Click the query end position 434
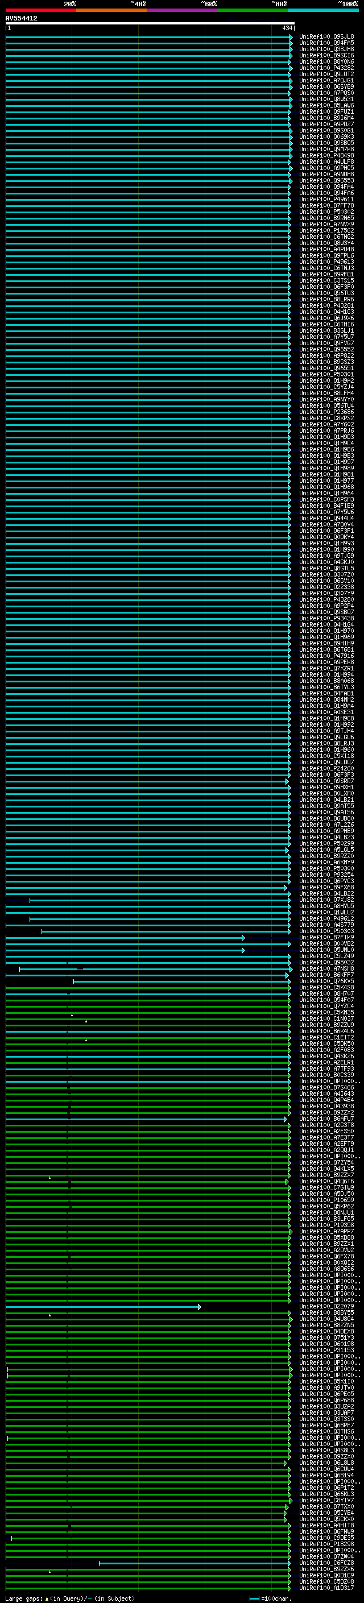364x1603 pixels. pos(287,28)
